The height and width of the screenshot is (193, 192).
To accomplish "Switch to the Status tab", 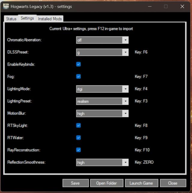I will click(x=11, y=19).
